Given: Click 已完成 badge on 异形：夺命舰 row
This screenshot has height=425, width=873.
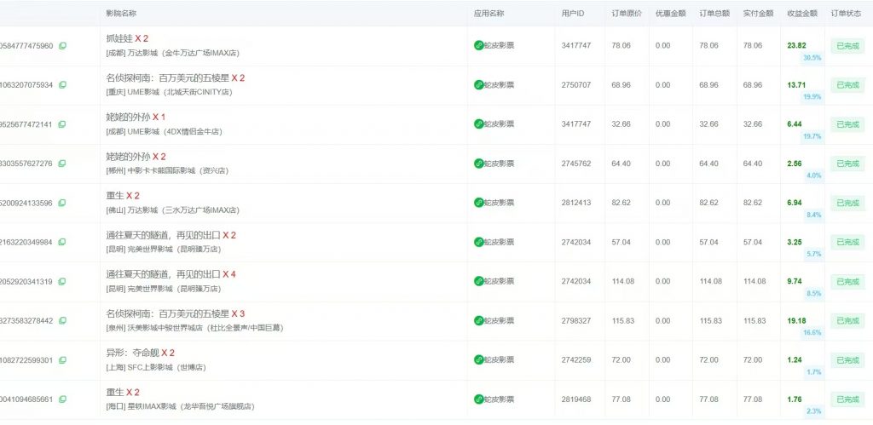Looking at the screenshot, I should (847, 360).
